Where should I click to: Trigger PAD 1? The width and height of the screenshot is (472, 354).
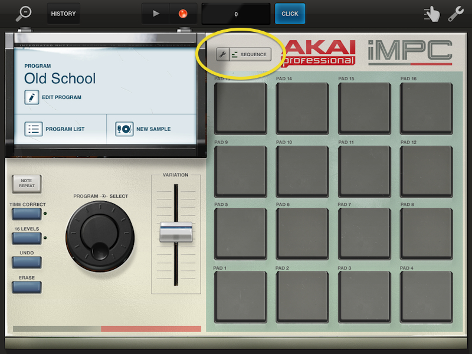click(240, 297)
